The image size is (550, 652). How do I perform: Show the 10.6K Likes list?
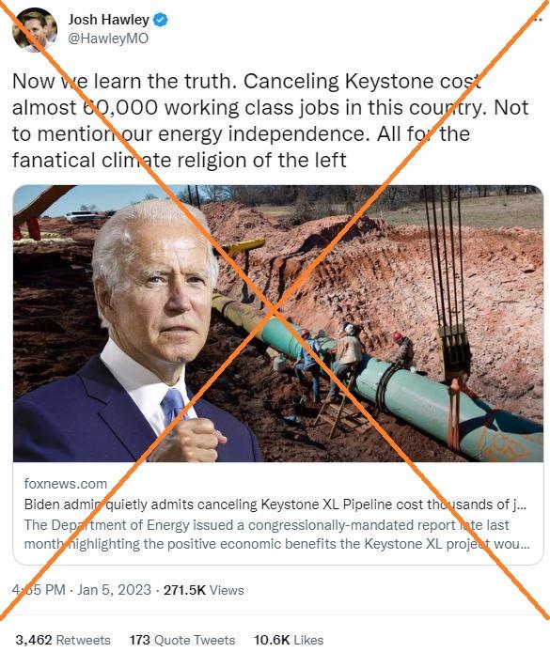point(289,640)
